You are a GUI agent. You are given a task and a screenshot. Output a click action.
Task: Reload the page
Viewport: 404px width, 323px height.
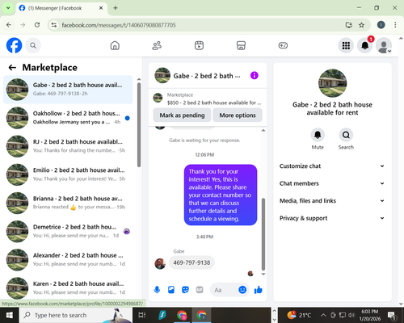pos(37,25)
